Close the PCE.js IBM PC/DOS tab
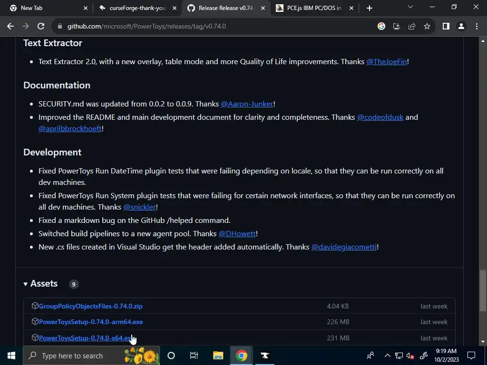Screen dimensions: 487x365 click(x=351, y=8)
